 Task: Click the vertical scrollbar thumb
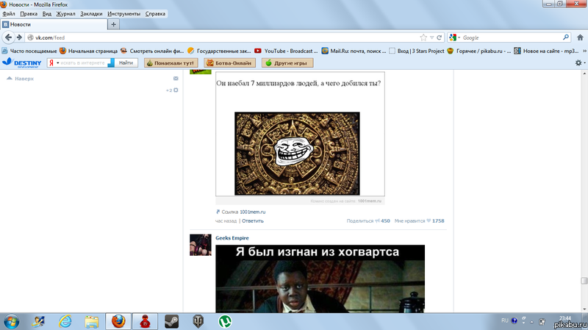[584, 281]
